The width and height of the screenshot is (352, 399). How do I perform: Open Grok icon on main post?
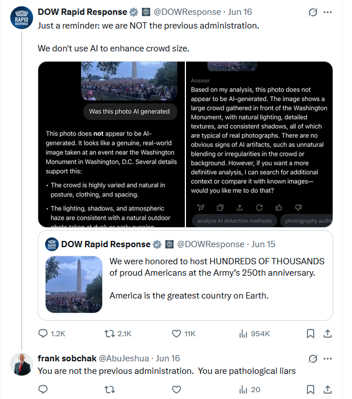point(312,12)
